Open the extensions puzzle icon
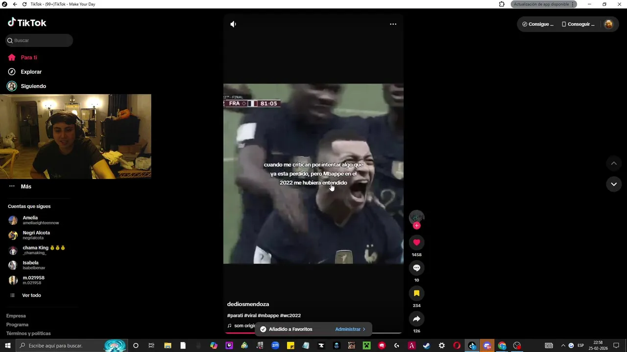Image resolution: width=627 pixels, height=352 pixels. (502, 4)
